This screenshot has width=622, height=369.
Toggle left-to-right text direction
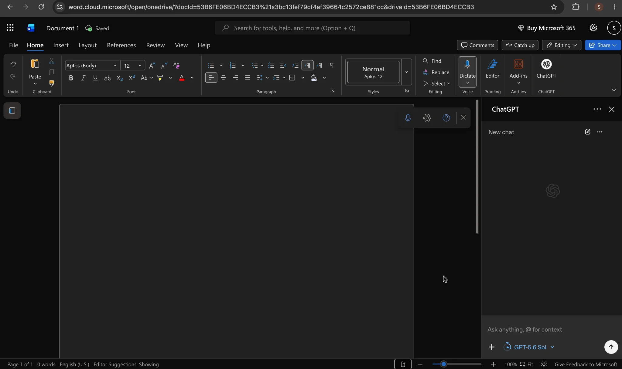tap(307, 65)
